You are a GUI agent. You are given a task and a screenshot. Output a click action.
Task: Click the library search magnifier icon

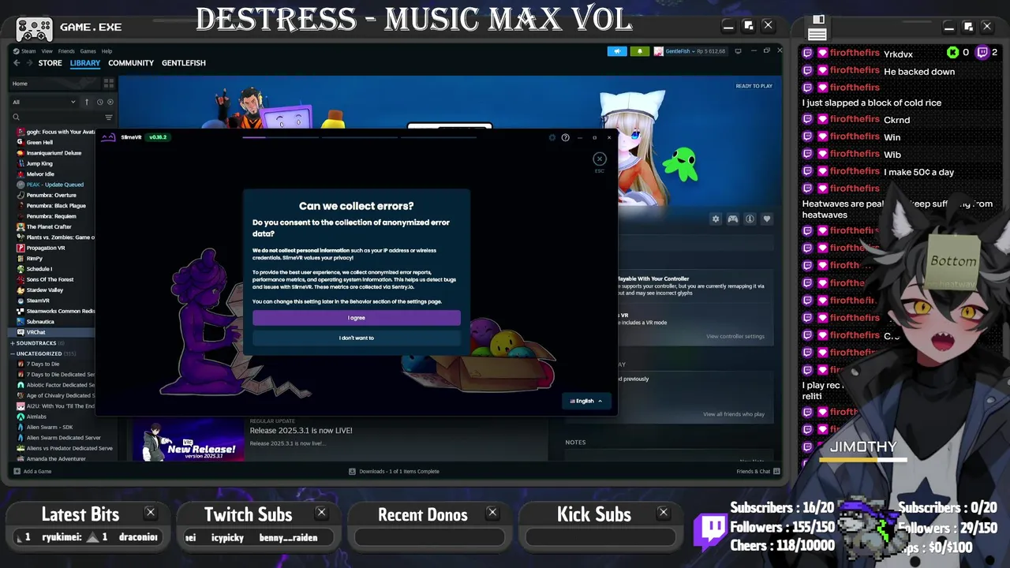tap(16, 118)
